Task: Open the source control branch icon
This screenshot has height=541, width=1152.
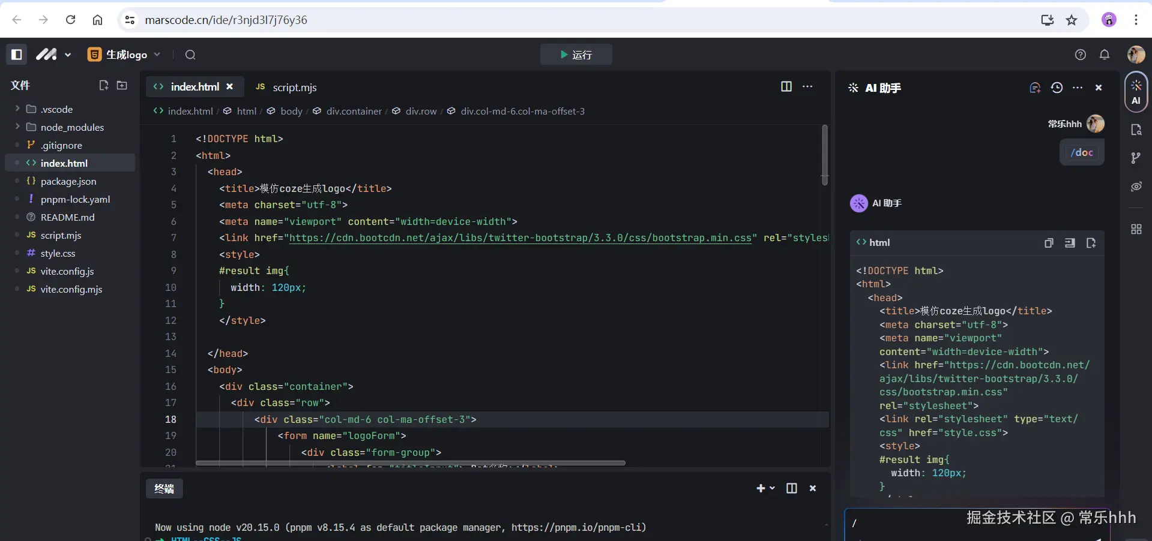Action: 1136,158
